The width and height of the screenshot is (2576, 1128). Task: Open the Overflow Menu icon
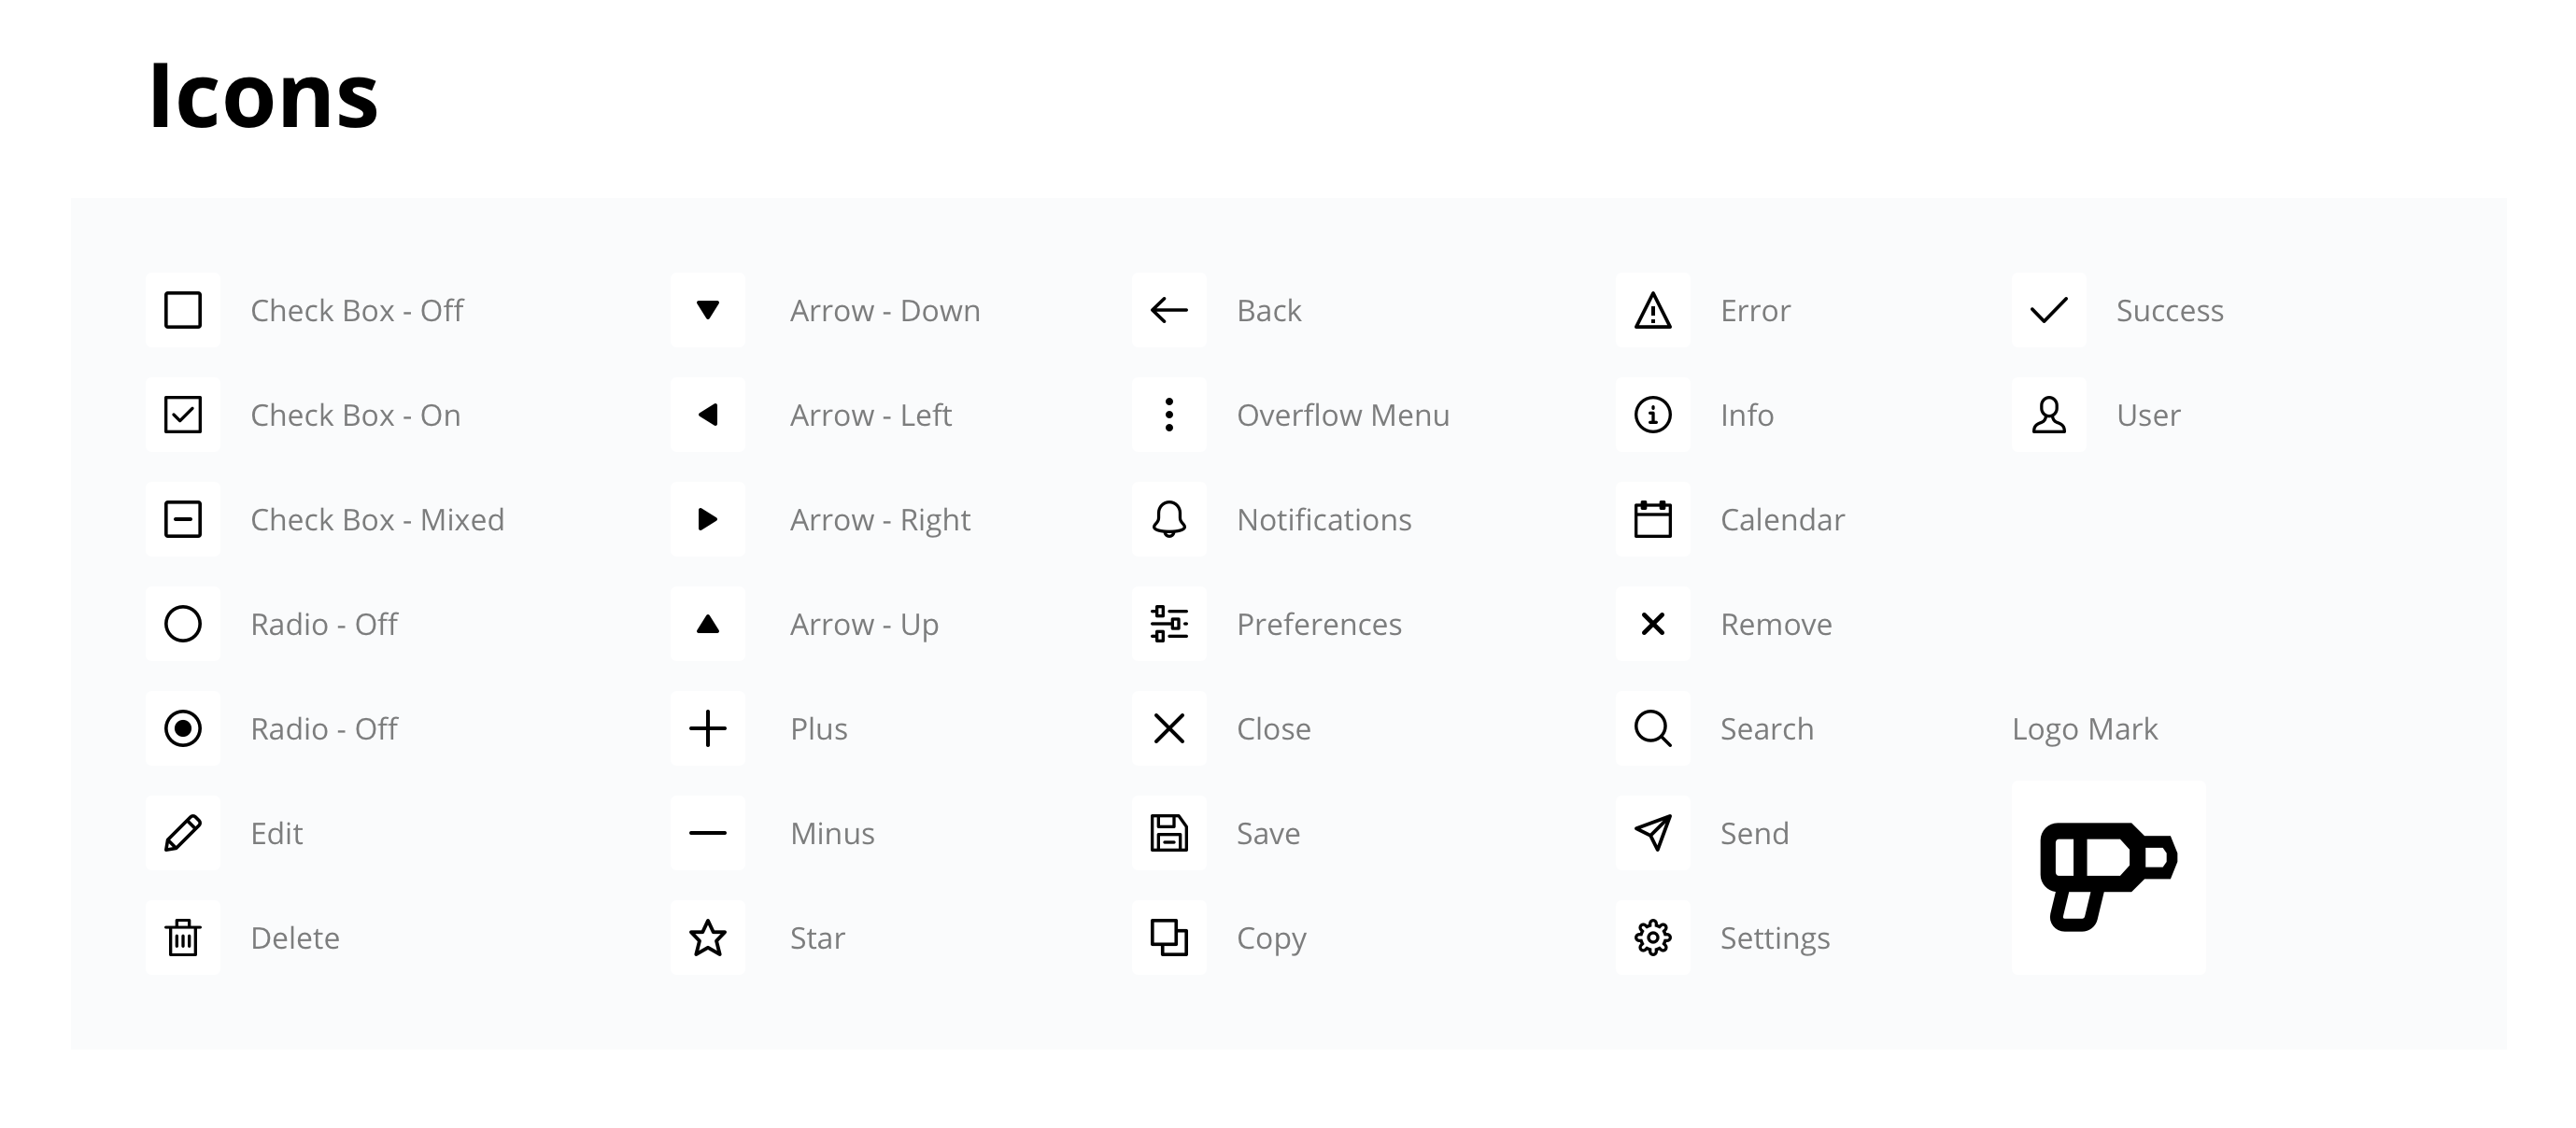(x=1168, y=415)
